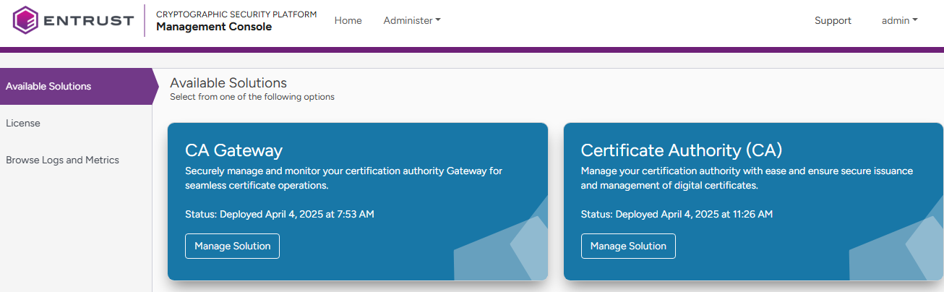Viewport: 944px width, 292px height.
Task: Click the Entrust hexagon logo icon
Action: tap(25, 20)
